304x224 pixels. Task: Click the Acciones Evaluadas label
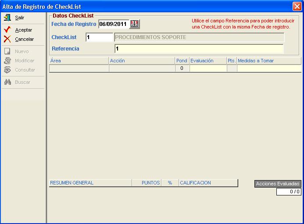coord(278,184)
